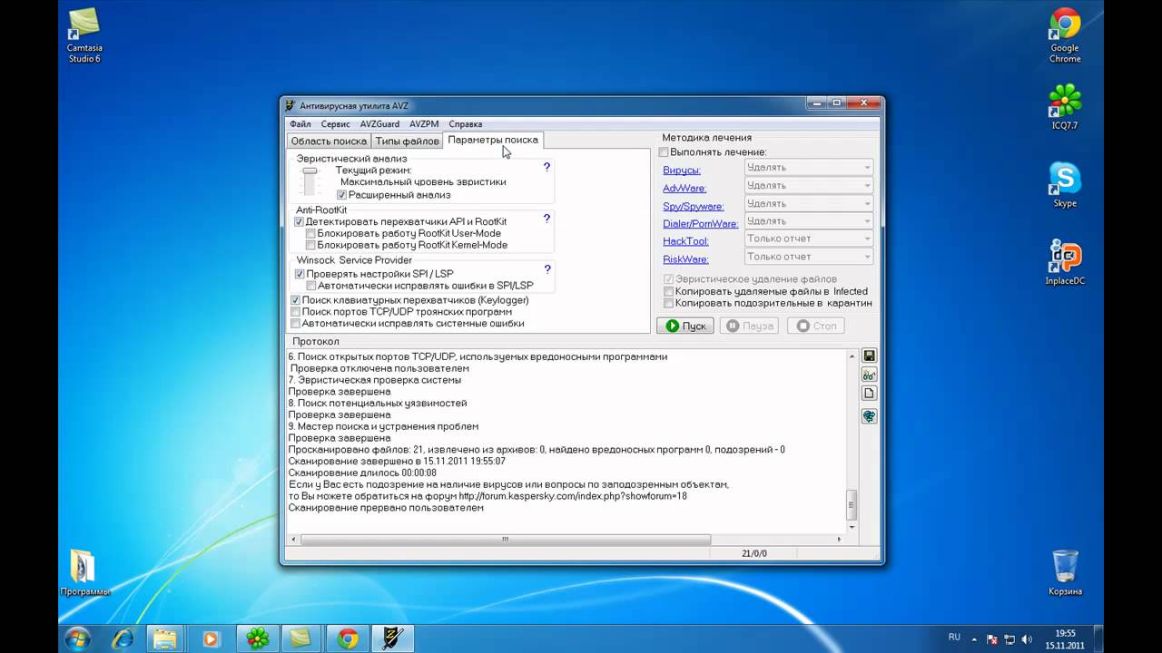The width and height of the screenshot is (1162, 653).
Task: Open the AVZPM menu
Action: 424,123
